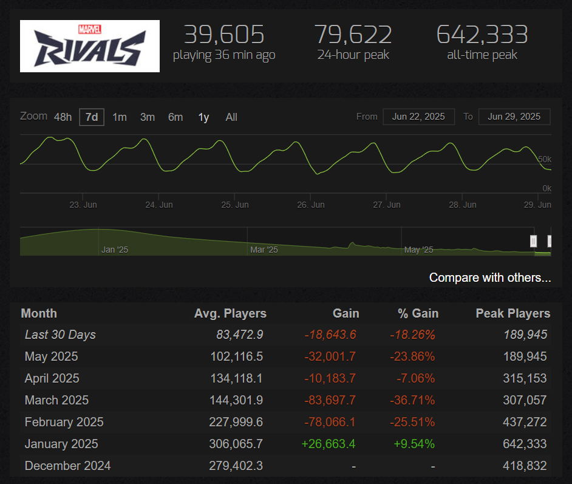Select the 7d zoom range
The height and width of the screenshot is (484, 572).
pyautogui.click(x=92, y=117)
